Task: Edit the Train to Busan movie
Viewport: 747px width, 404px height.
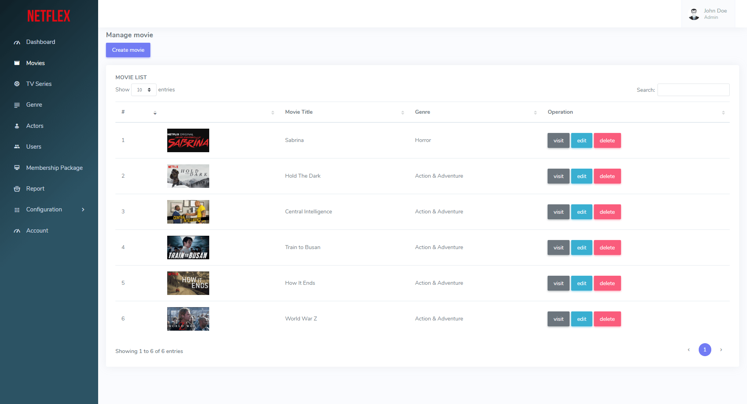Action: pos(581,247)
